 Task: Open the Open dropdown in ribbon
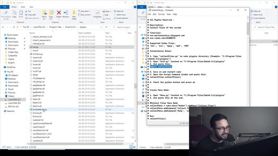click(x=107, y=11)
